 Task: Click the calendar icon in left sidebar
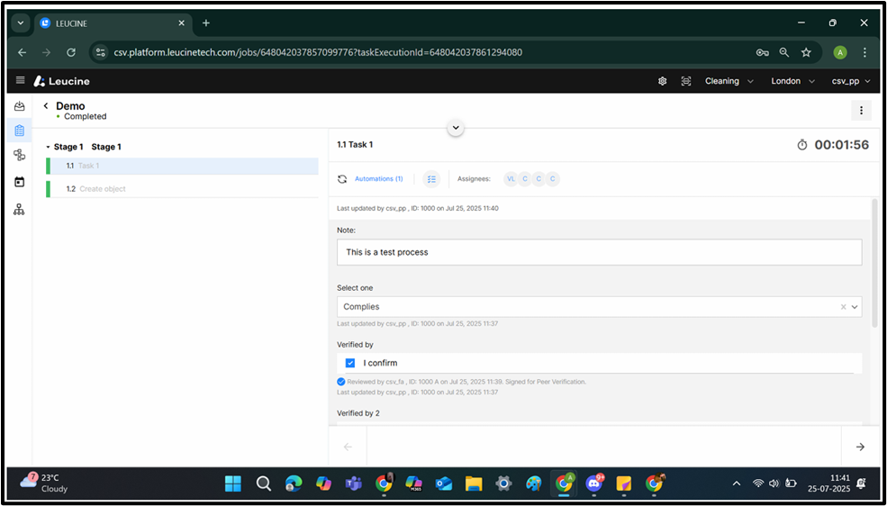(x=19, y=182)
